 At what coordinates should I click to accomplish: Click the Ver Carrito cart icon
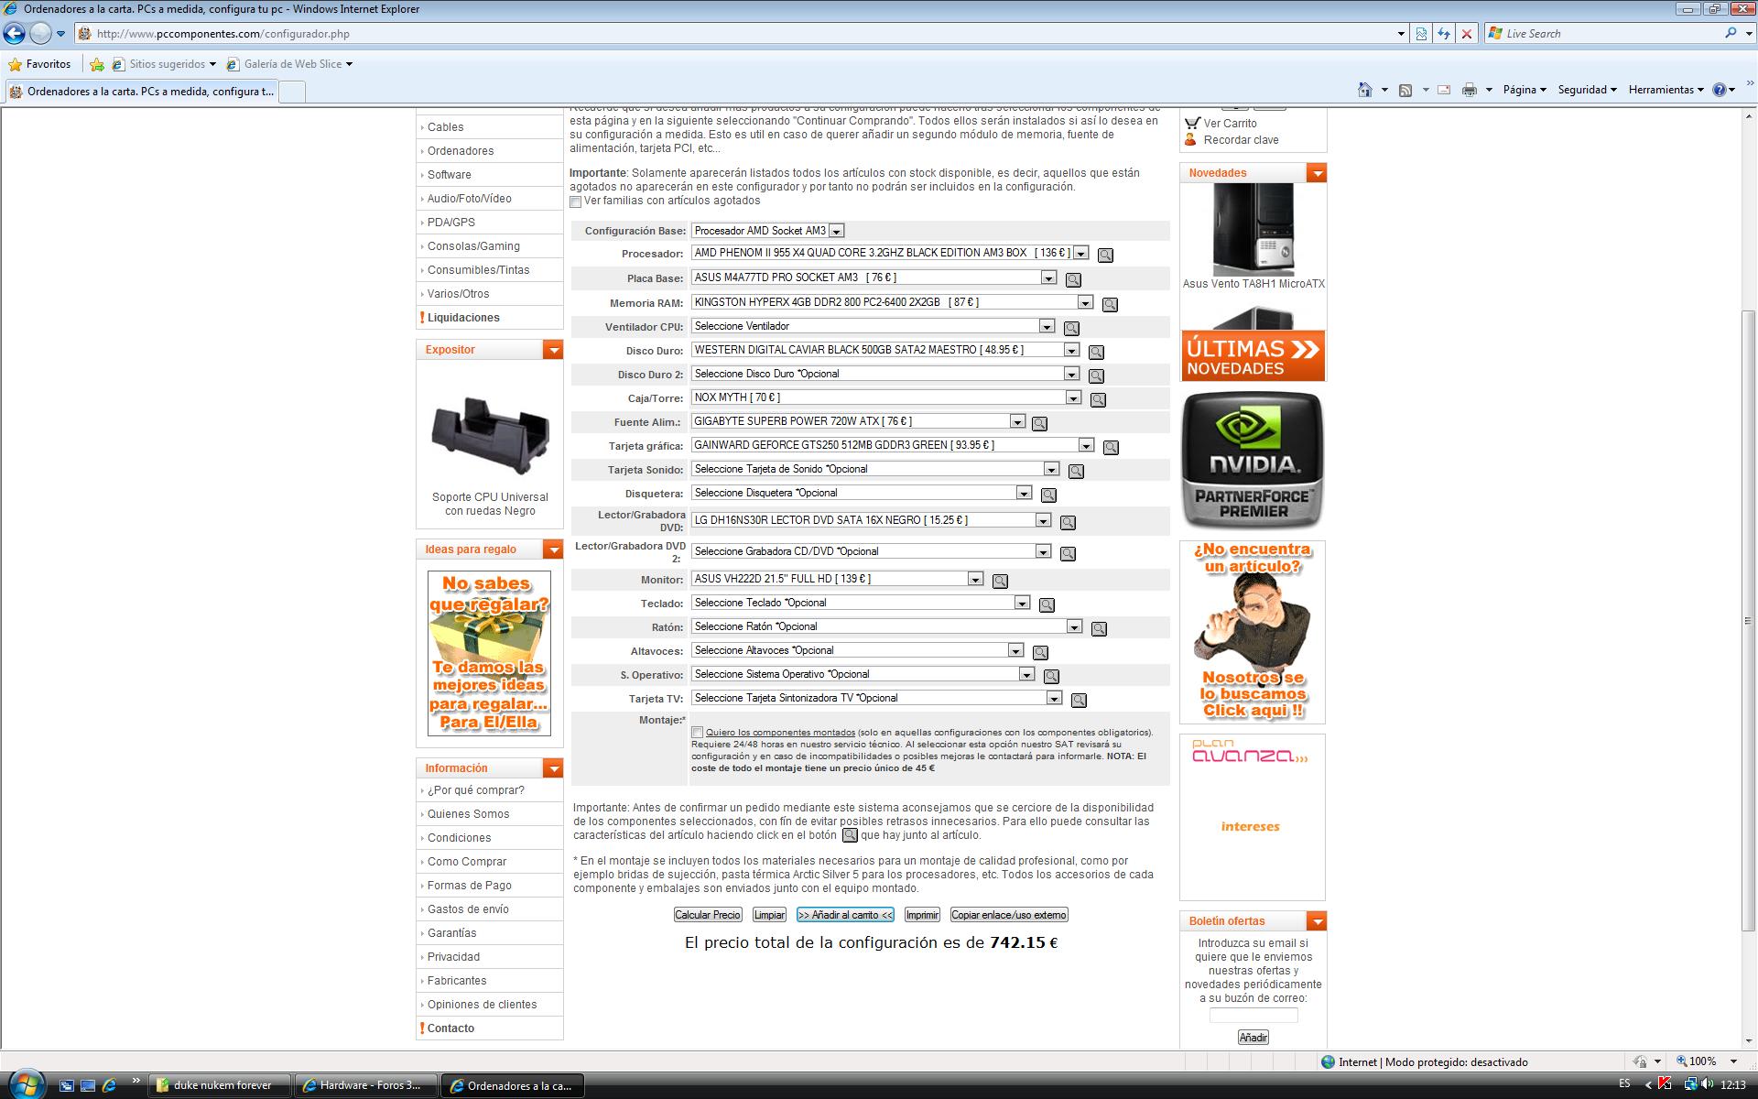1191,123
